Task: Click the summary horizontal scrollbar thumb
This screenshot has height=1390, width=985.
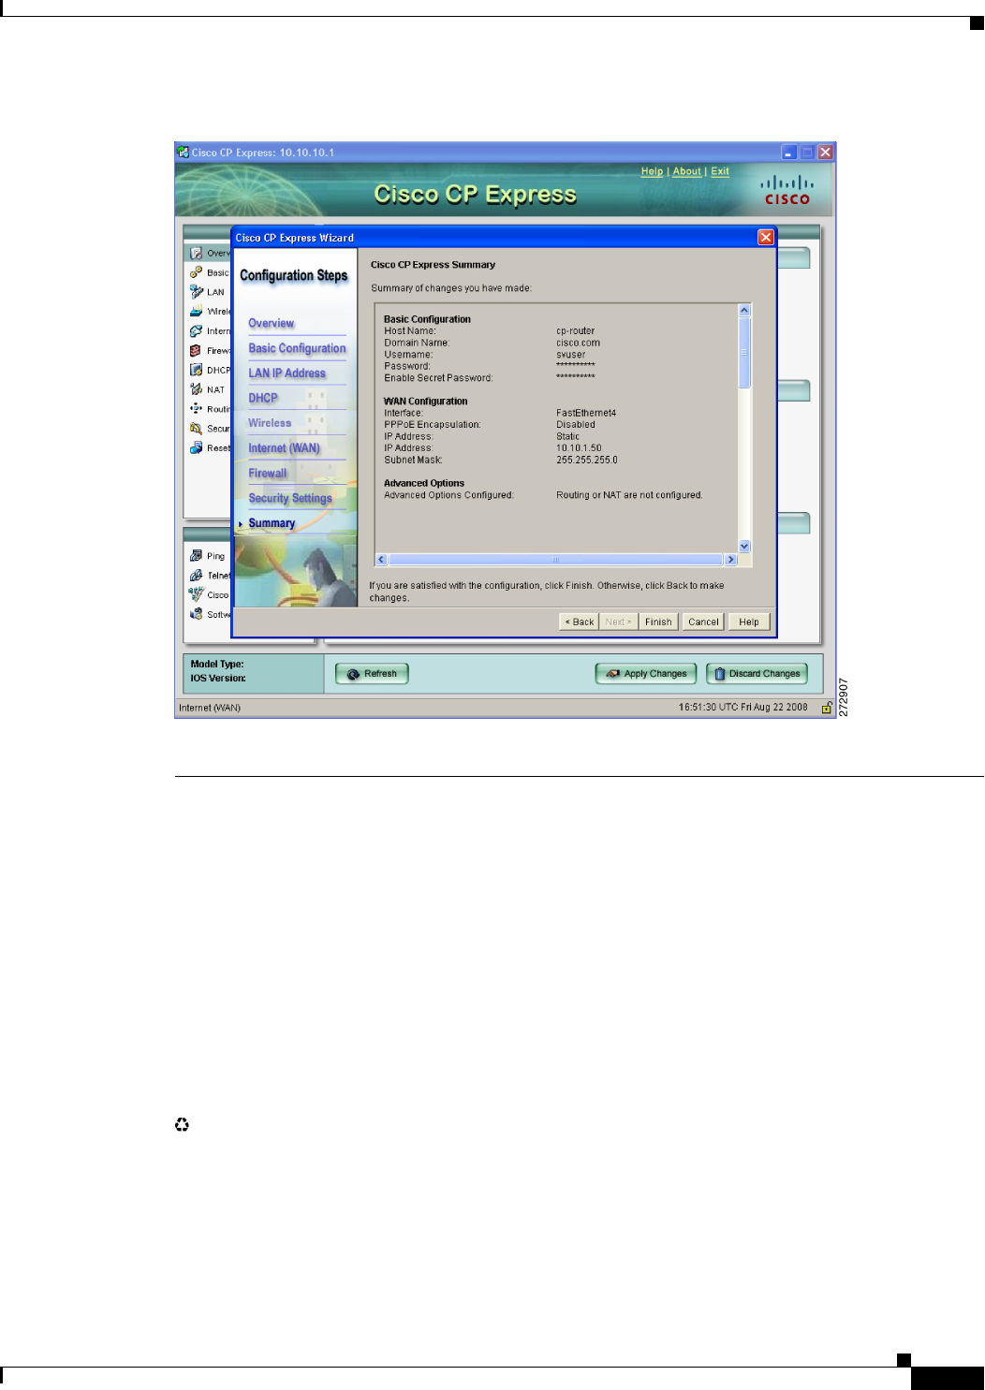Action: pos(556,560)
